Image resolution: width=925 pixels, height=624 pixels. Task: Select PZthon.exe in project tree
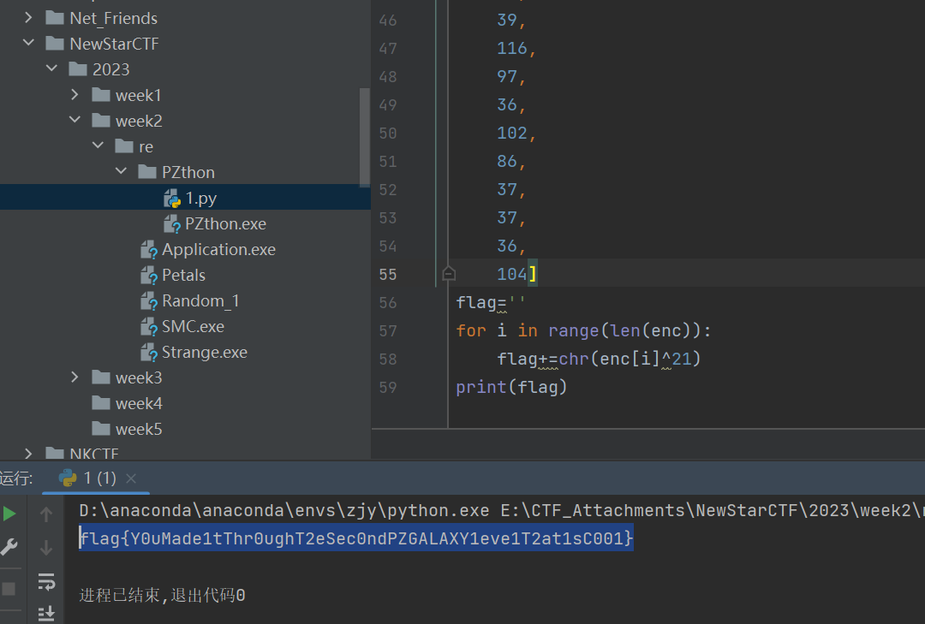(x=225, y=223)
